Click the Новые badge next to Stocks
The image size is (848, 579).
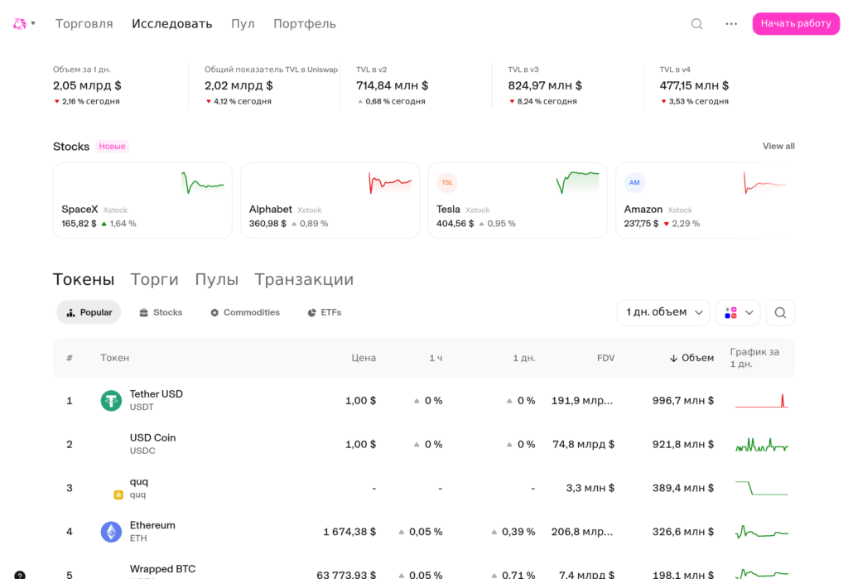pos(112,146)
